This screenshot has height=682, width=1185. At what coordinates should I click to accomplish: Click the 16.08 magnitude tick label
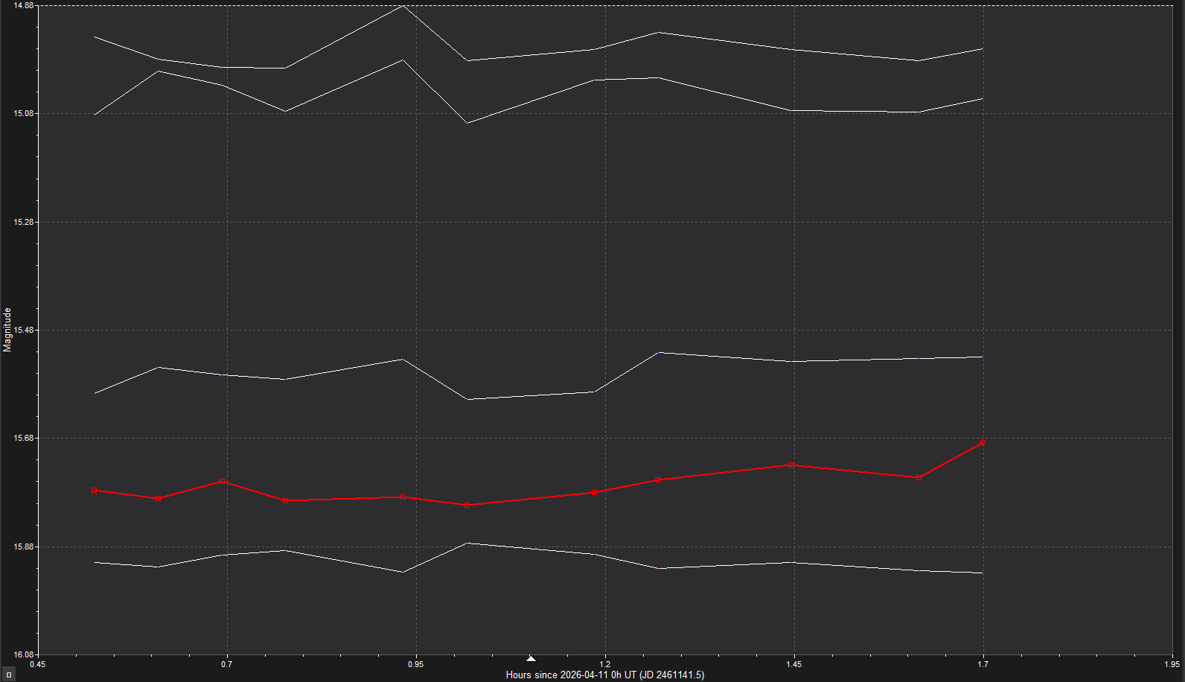(24, 654)
